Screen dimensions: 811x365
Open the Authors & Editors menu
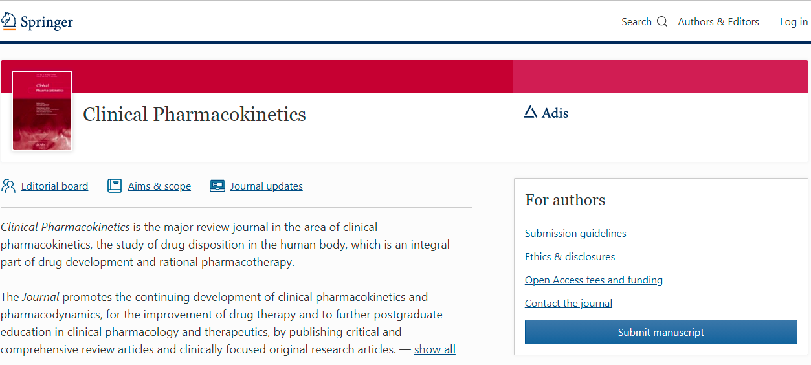click(718, 22)
